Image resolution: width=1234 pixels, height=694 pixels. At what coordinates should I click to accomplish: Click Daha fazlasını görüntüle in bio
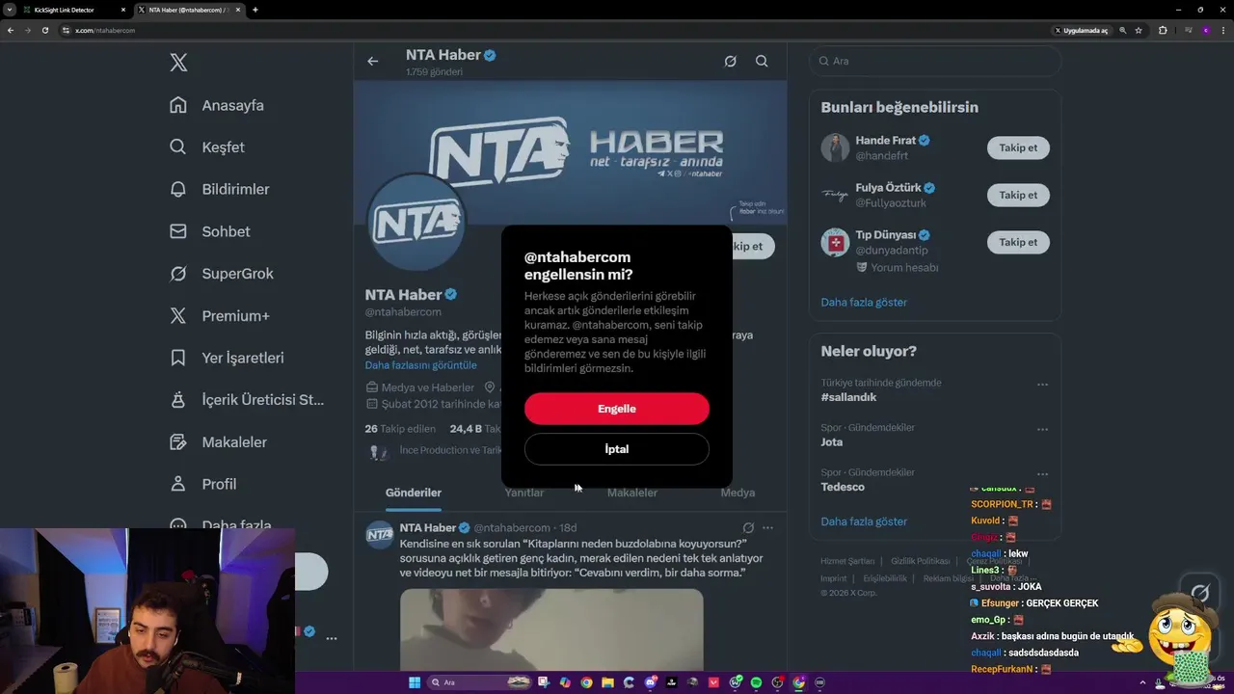[x=420, y=365]
